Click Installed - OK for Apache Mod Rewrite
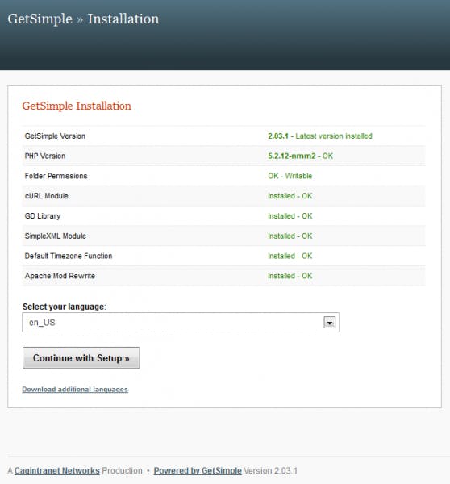Viewport: 450px width, 484px height. (x=290, y=276)
